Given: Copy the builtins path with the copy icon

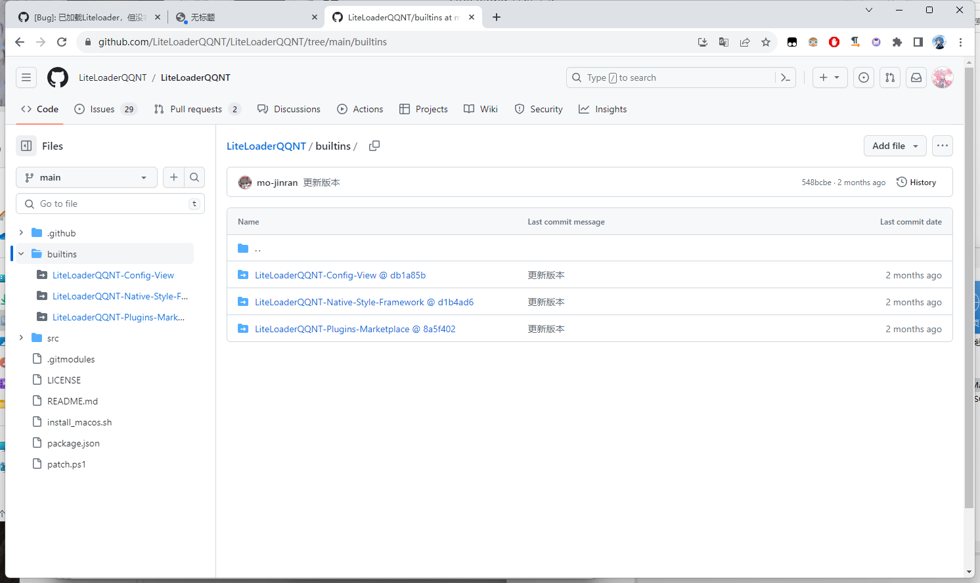Looking at the screenshot, I should tap(374, 146).
